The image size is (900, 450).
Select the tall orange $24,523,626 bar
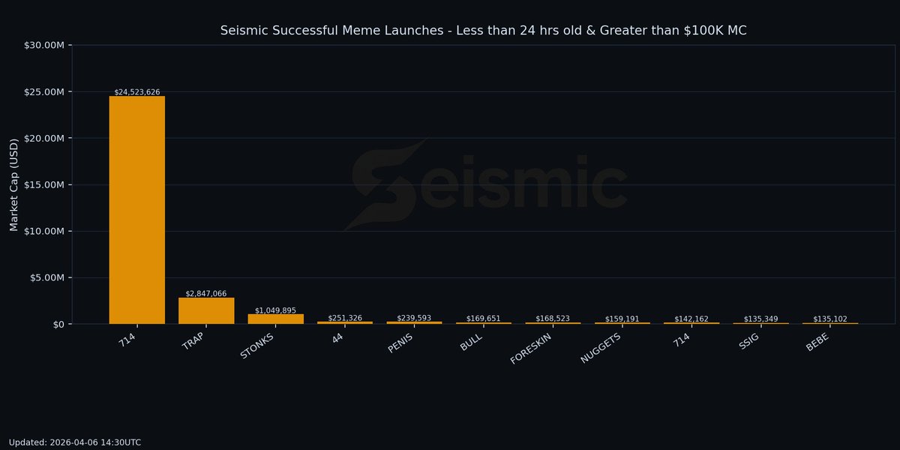coord(137,210)
